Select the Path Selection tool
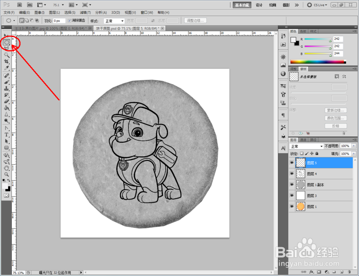 6,141
